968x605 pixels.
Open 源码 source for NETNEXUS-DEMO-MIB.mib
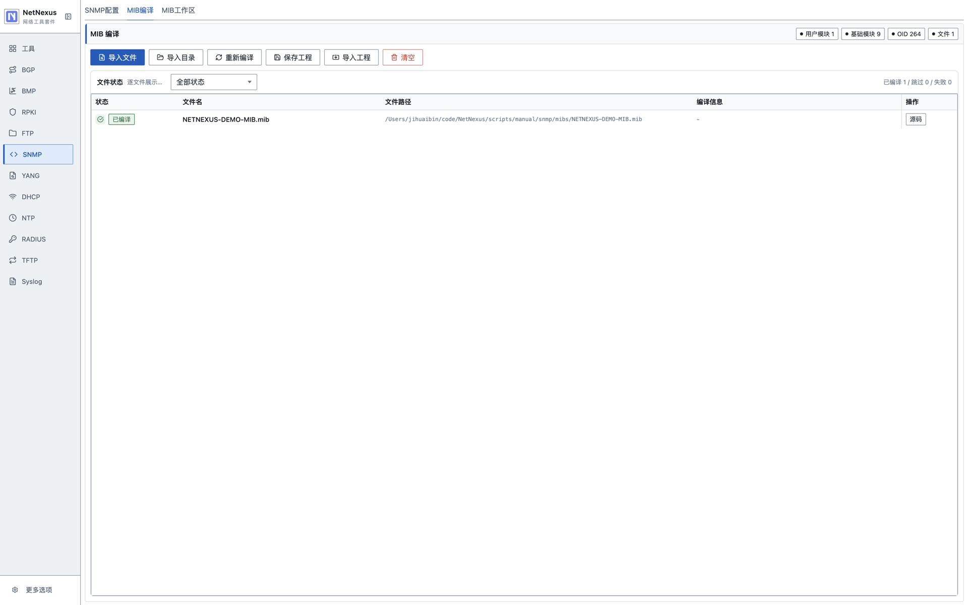(x=916, y=119)
